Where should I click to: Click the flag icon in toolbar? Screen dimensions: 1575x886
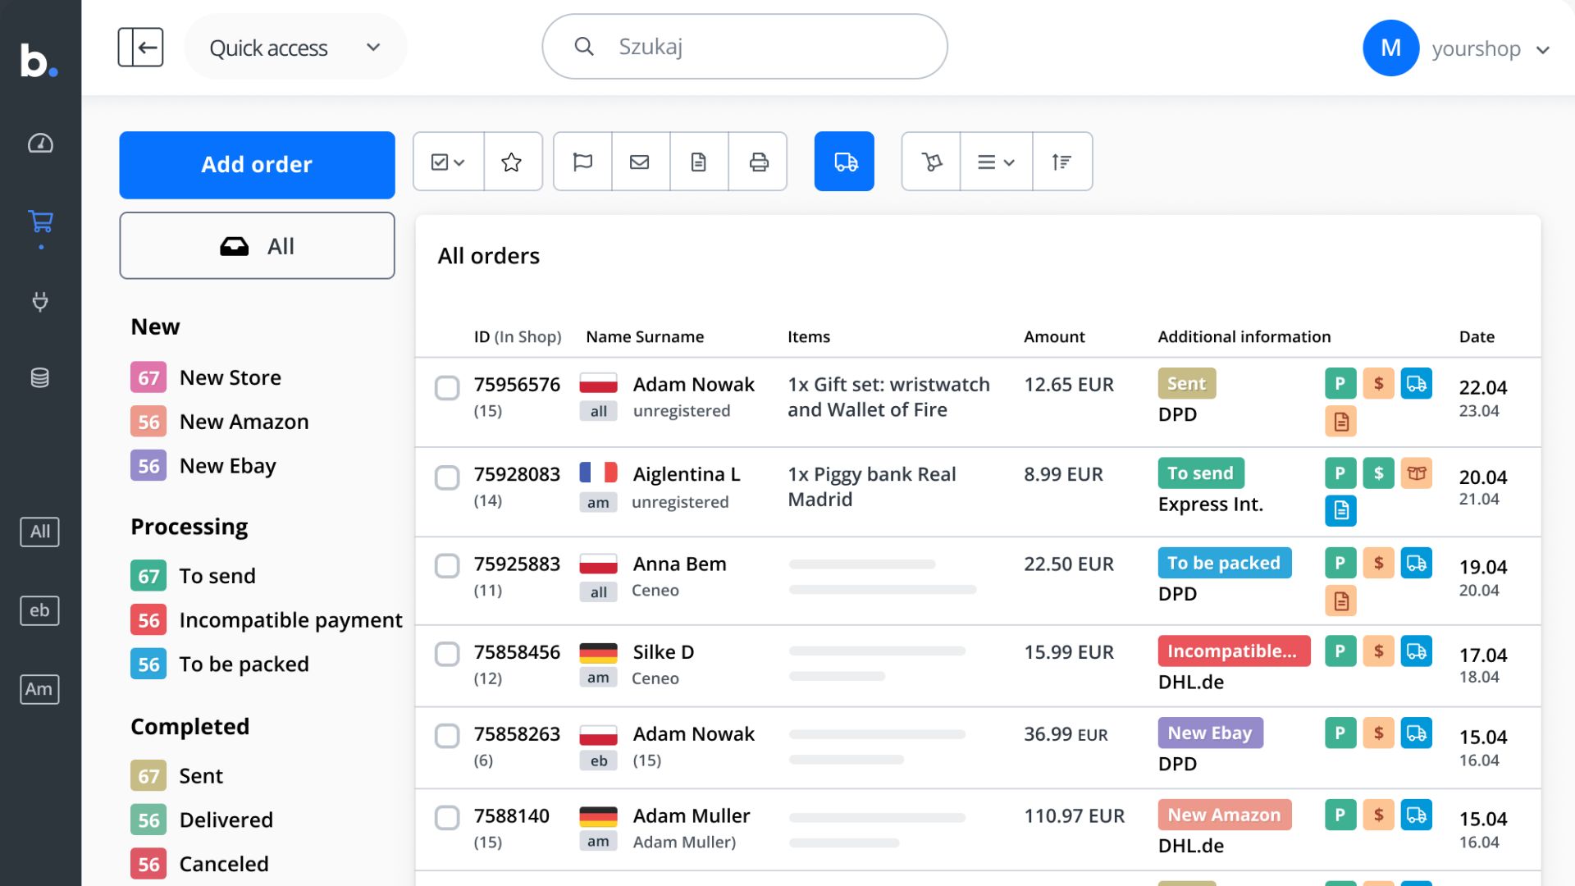pos(582,162)
